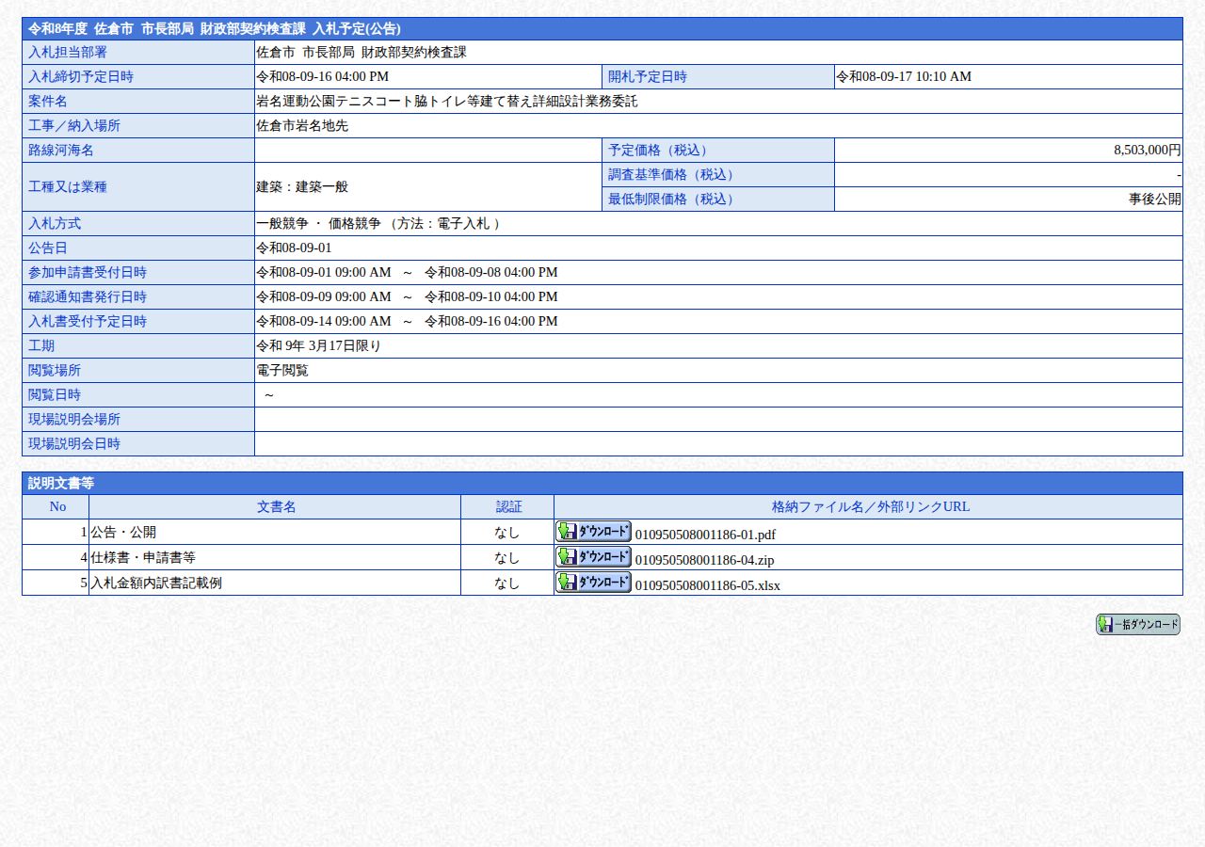Screen dimensions: 1205x847
Task: Click the なし cell in the 公告・公開 row
Action: [506, 532]
